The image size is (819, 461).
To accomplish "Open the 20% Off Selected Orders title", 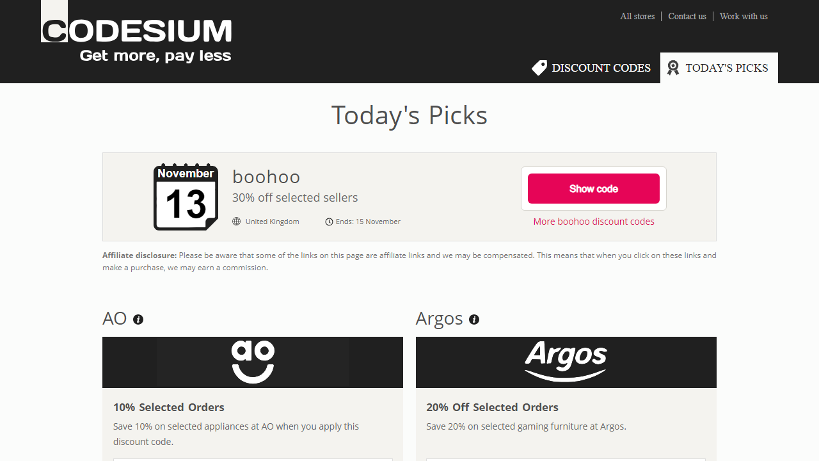I will coord(492,407).
